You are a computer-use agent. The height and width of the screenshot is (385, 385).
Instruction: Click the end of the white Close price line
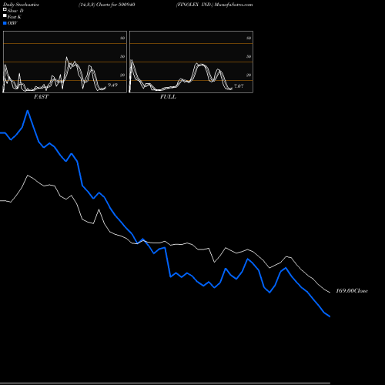pyautogui.click(x=330, y=293)
